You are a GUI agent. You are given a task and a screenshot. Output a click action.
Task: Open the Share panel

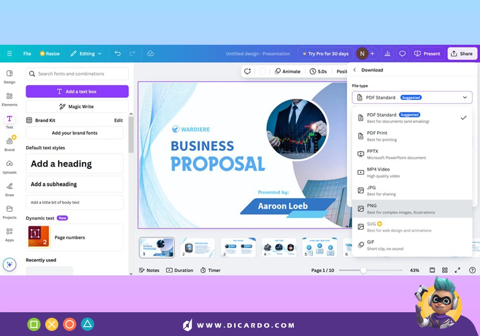pos(462,54)
